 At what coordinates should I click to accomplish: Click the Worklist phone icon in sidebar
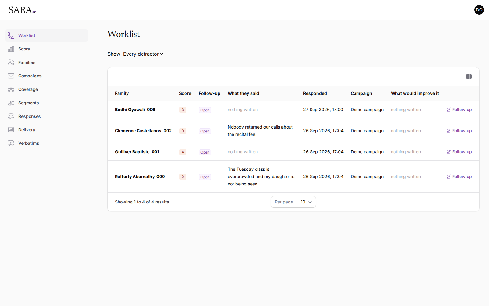(x=11, y=35)
